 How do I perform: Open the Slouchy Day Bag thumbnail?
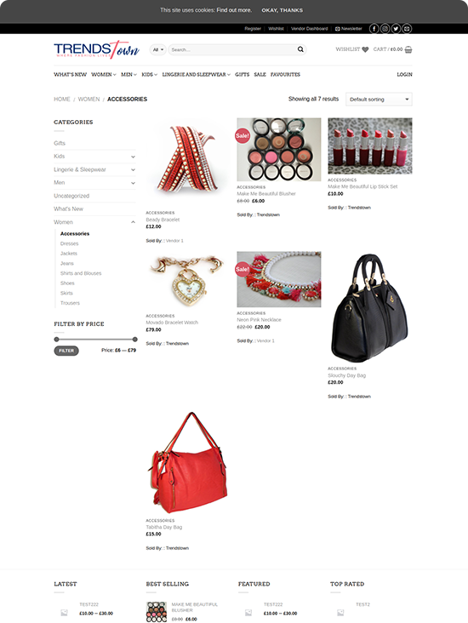click(x=370, y=306)
